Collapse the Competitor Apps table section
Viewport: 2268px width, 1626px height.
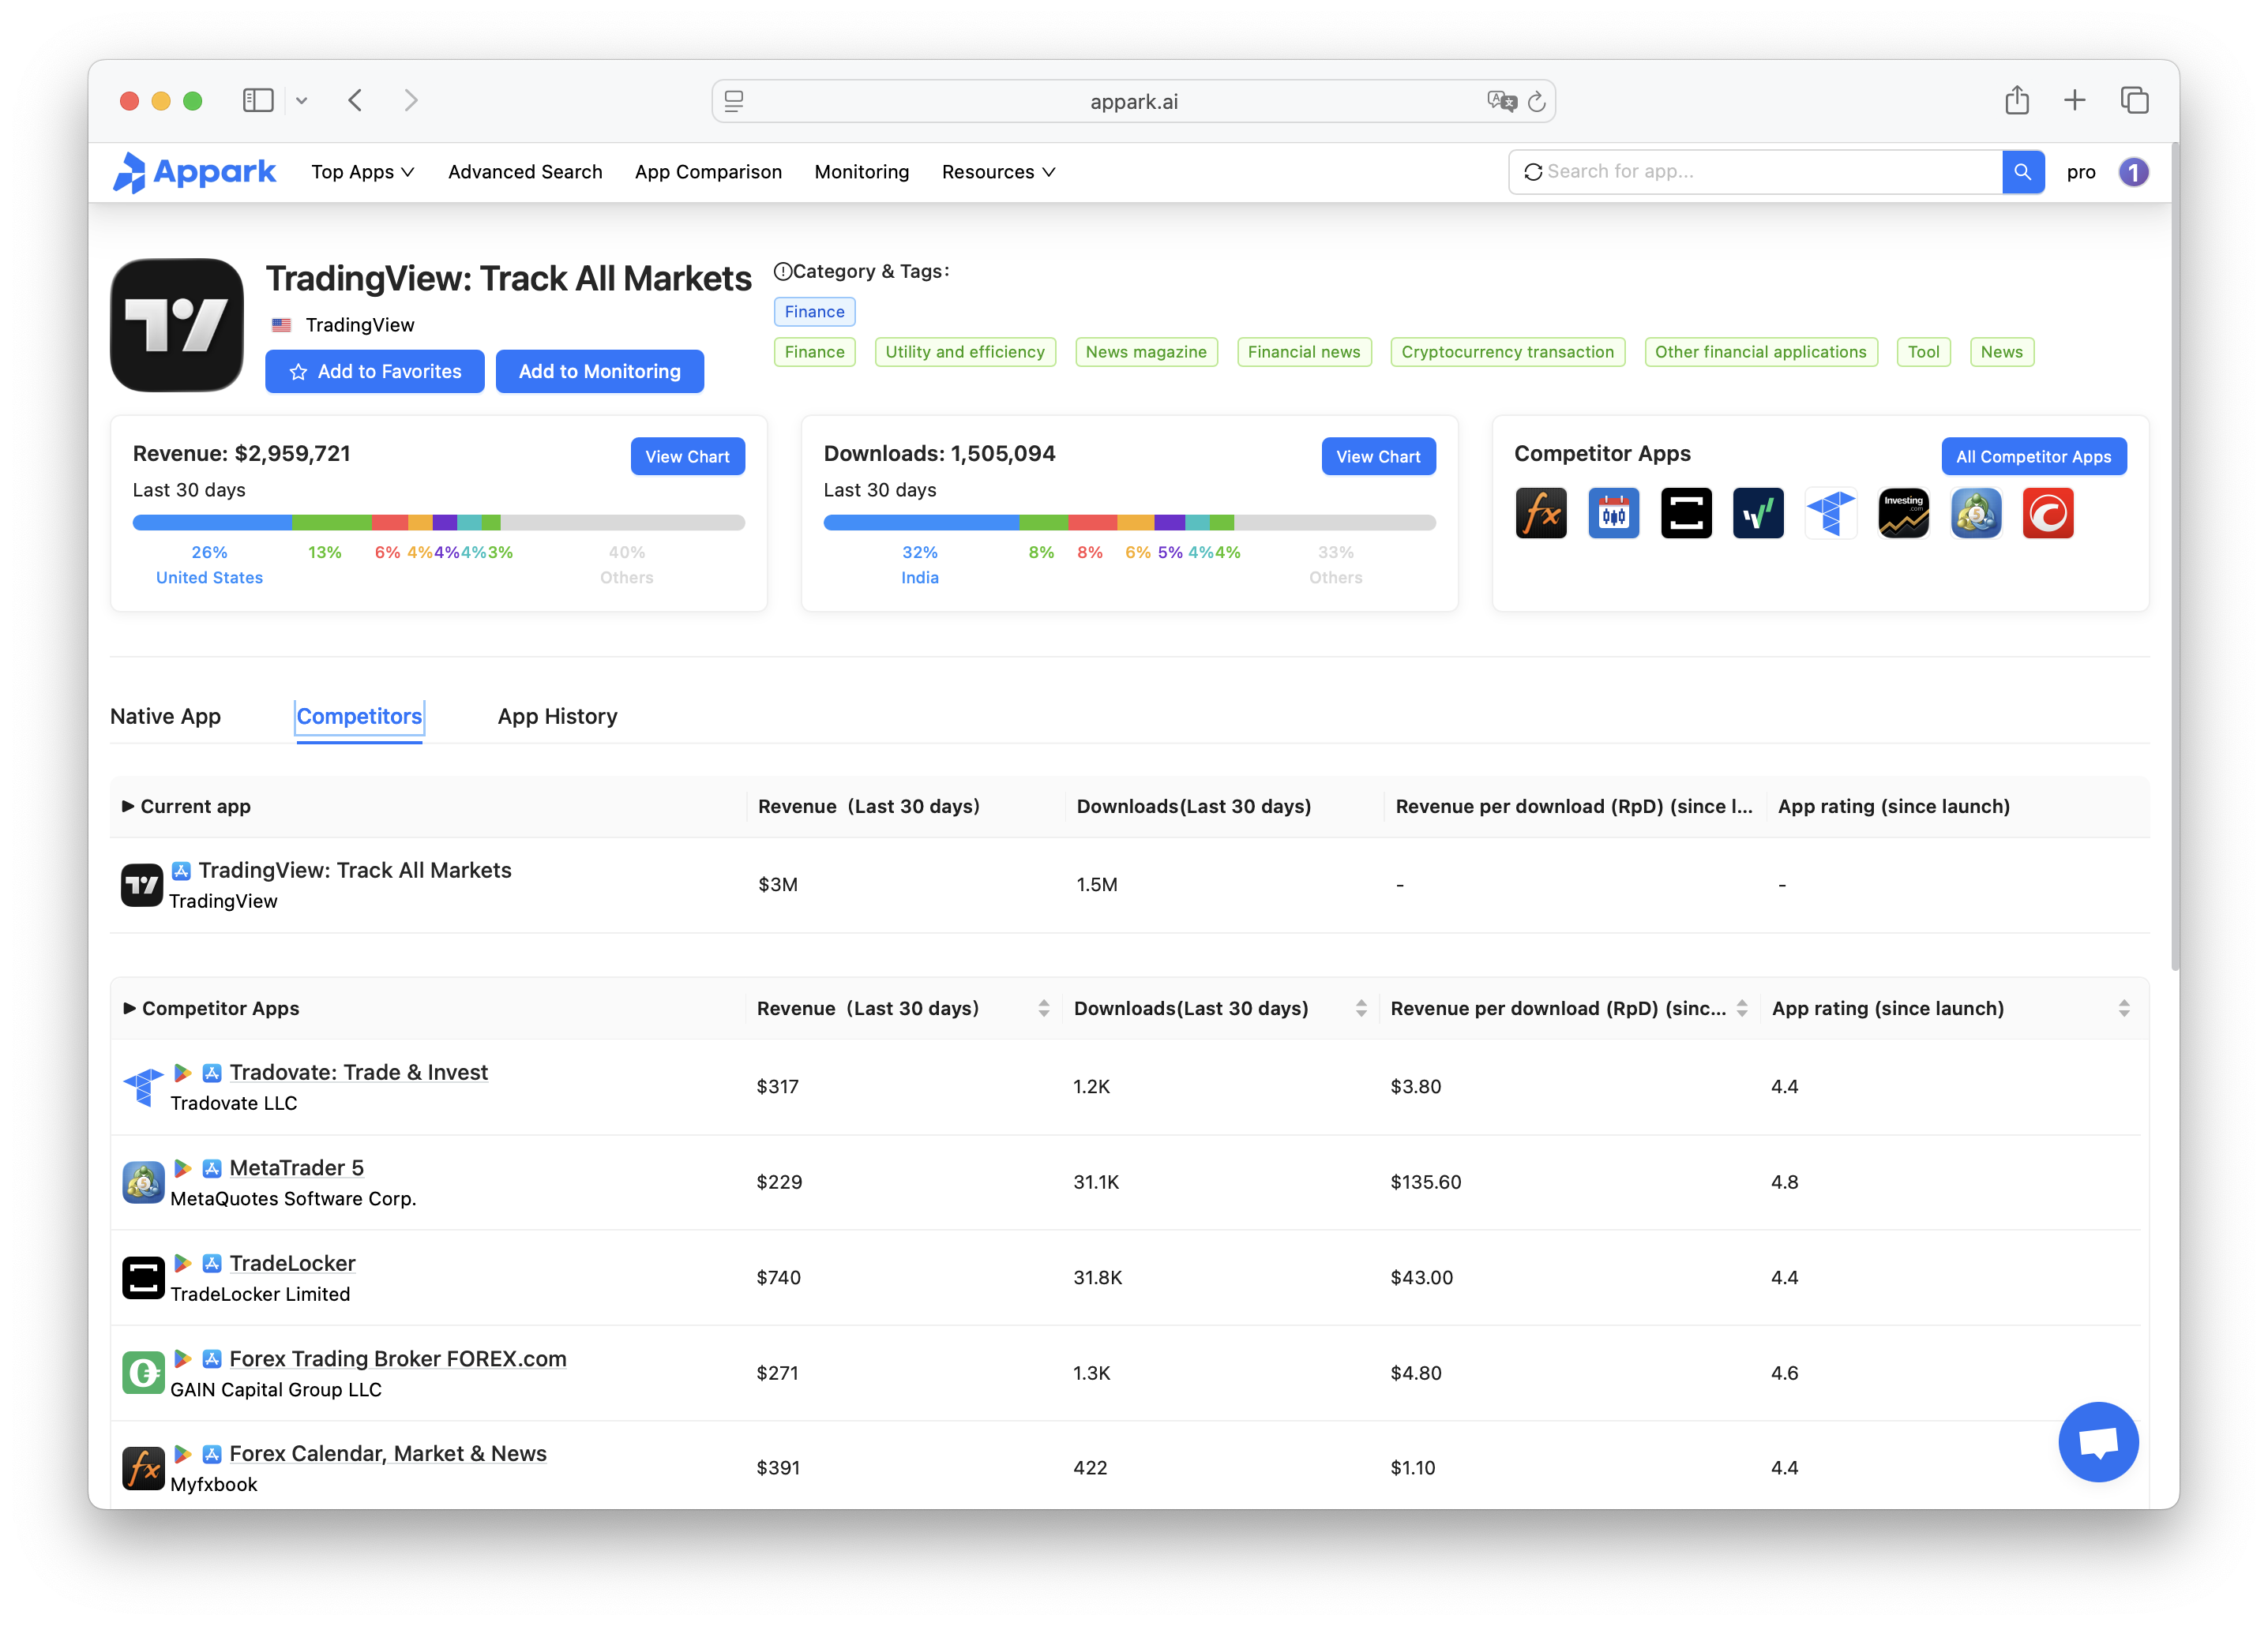pos(130,1009)
